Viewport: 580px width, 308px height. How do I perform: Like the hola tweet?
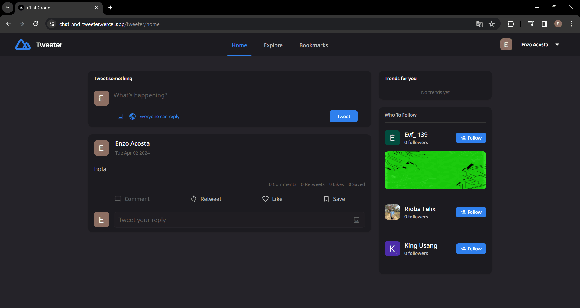click(272, 199)
